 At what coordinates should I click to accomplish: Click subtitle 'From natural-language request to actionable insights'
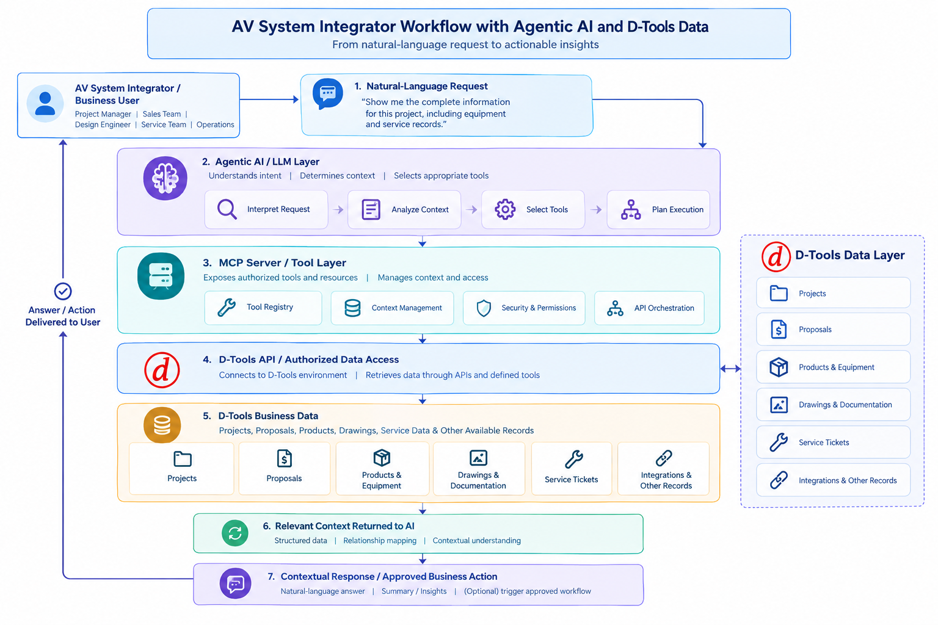coord(465,45)
